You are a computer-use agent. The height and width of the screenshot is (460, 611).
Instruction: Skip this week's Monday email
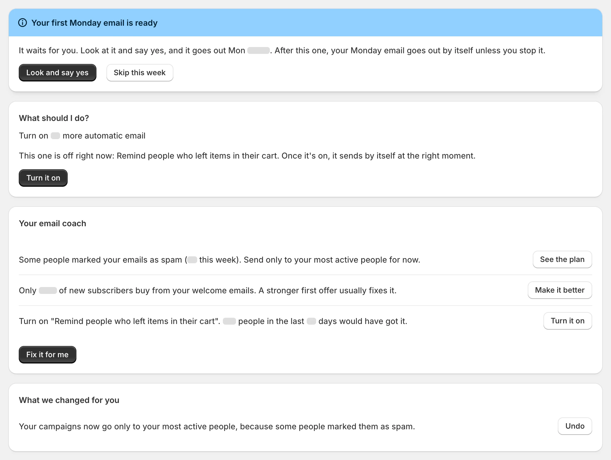pos(140,73)
